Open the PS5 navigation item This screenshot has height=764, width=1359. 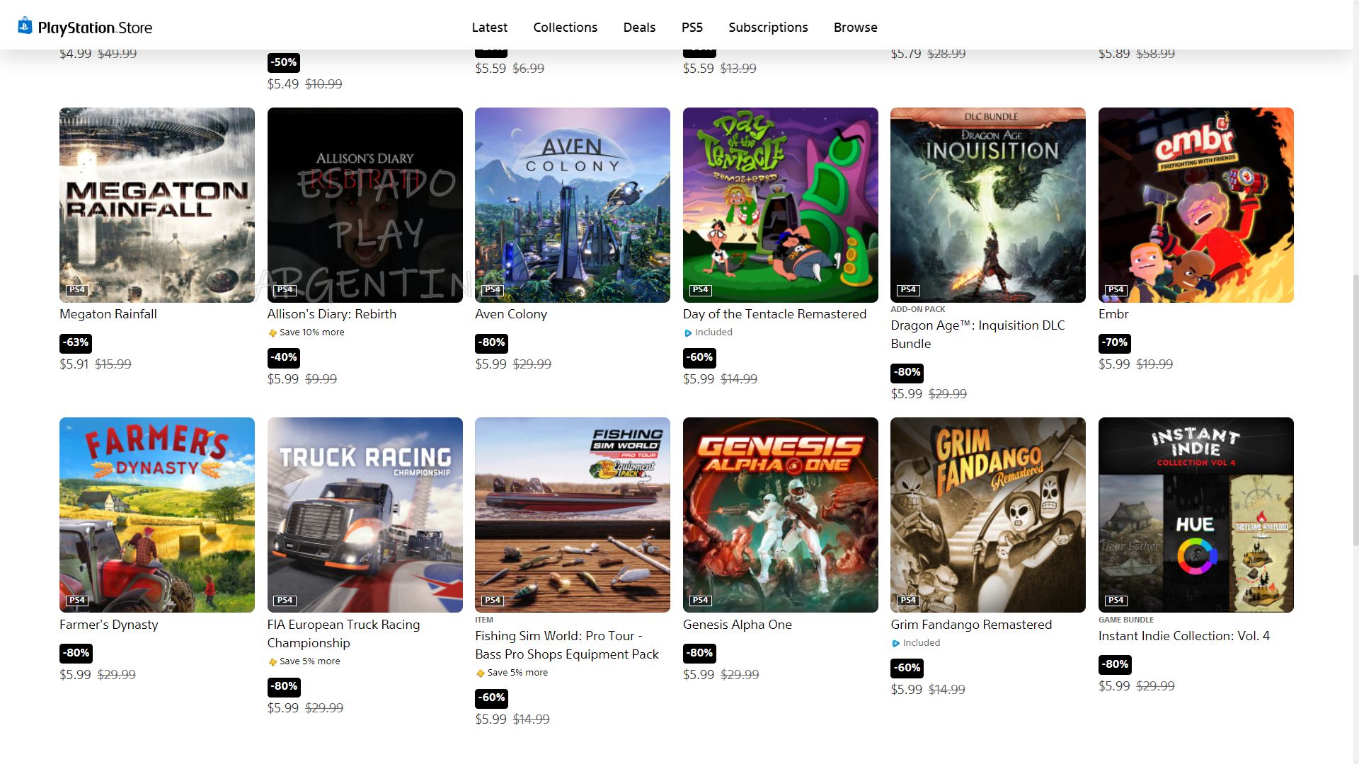692,27
